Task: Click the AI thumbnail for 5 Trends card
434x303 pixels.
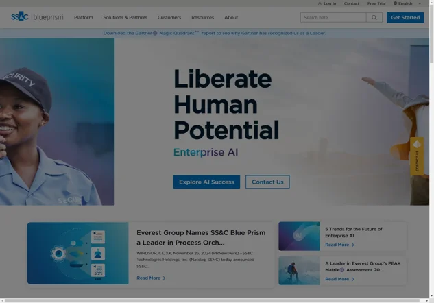Action: coord(299,236)
